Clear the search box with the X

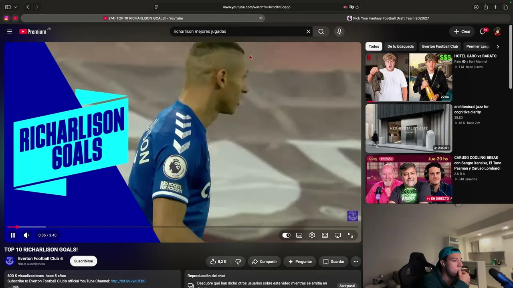coord(308,32)
